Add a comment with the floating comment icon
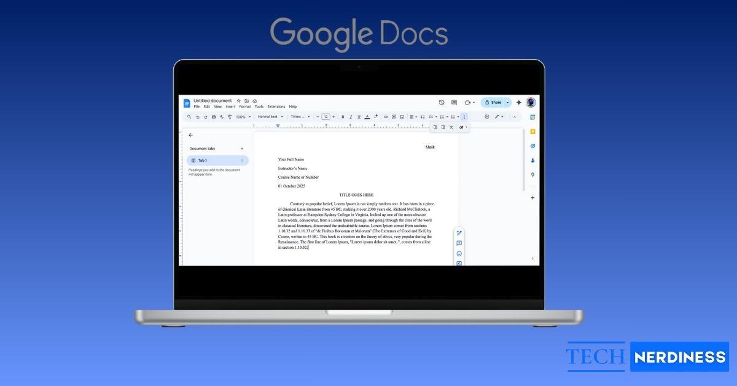737x386 pixels. coord(459,243)
